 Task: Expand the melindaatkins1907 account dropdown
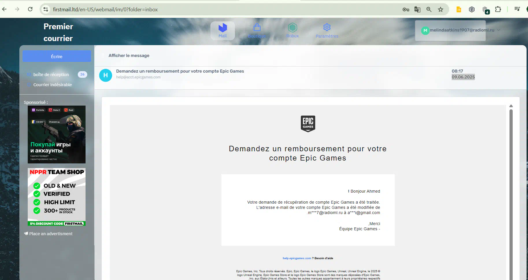(499, 30)
